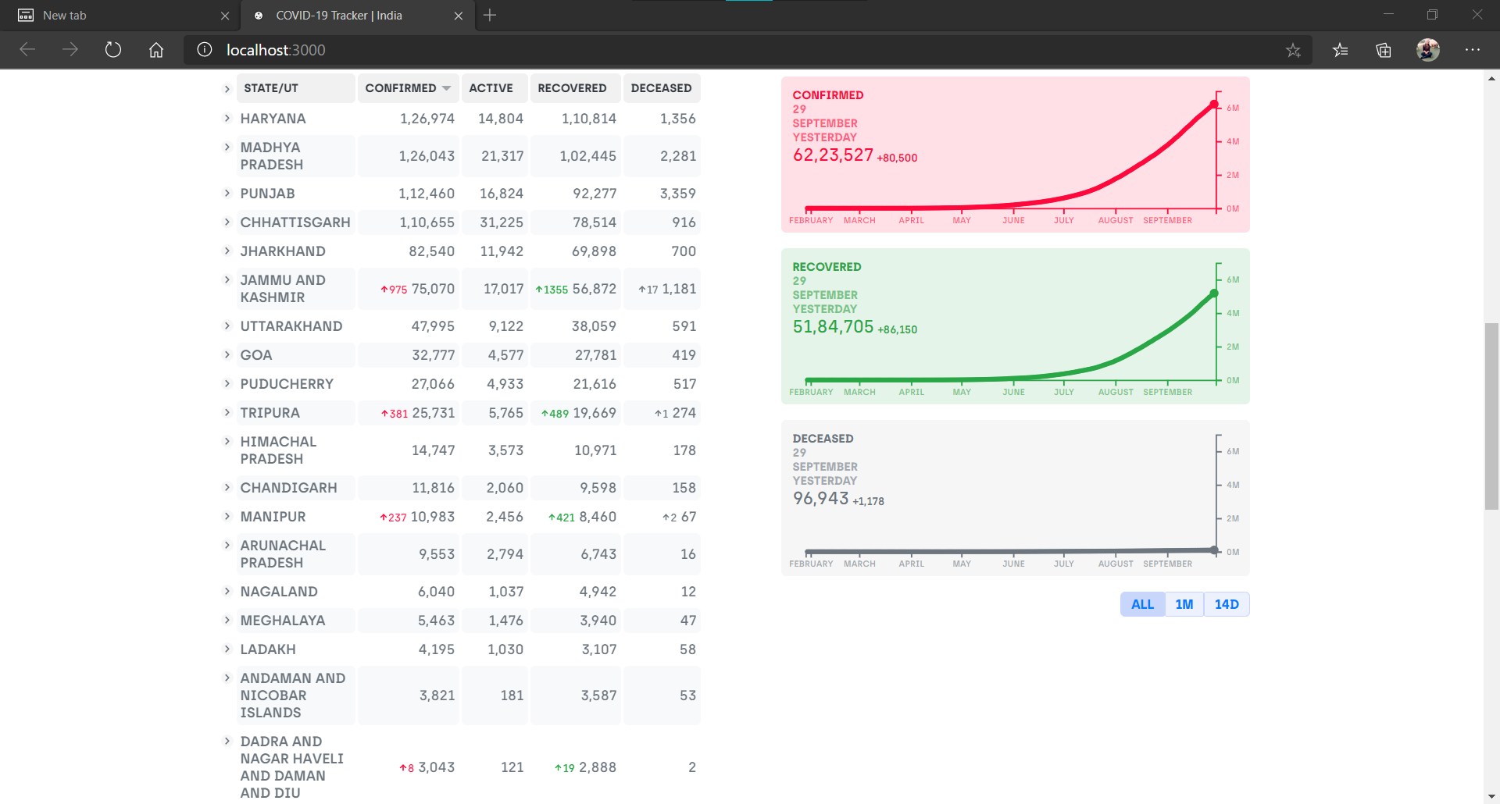This screenshot has height=804, width=1500.
Task: Show the 14D time range
Action: pos(1227,604)
